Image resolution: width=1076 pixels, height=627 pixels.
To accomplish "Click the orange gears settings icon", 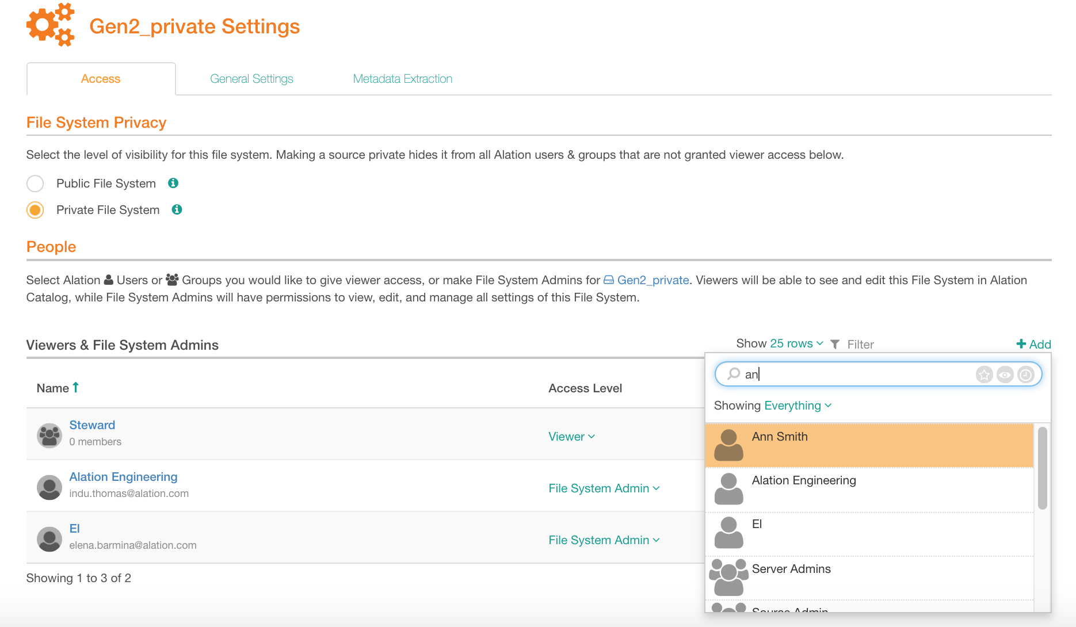I will pyautogui.click(x=51, y=24).
